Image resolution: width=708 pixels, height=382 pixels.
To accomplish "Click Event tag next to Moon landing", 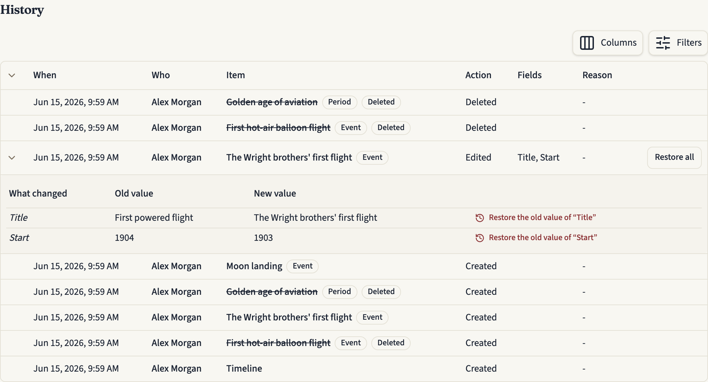I will [302, 266].
